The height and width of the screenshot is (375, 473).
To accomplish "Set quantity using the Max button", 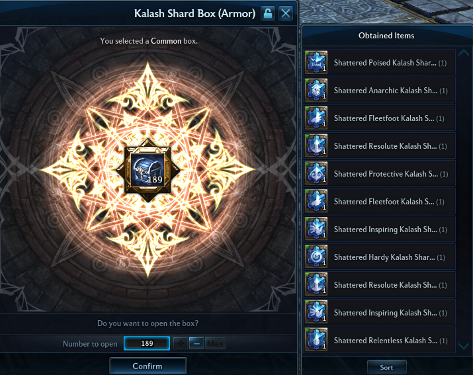I will (215, 344).
